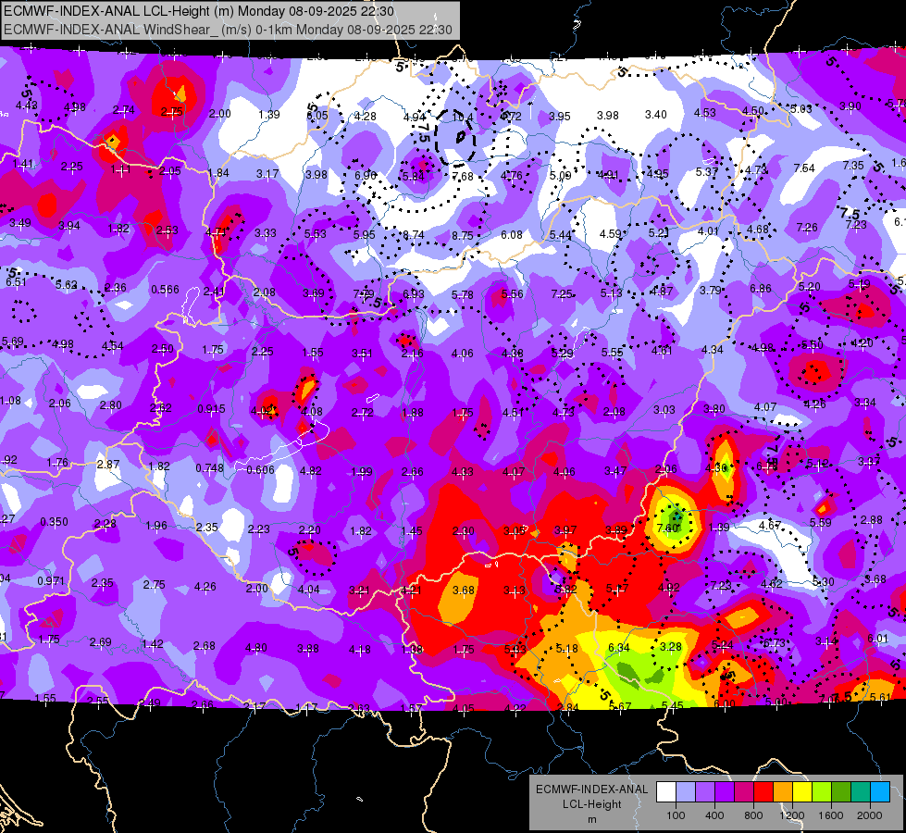Click the wind shear value 6.05
906x833 pixels.
(317, 116)
